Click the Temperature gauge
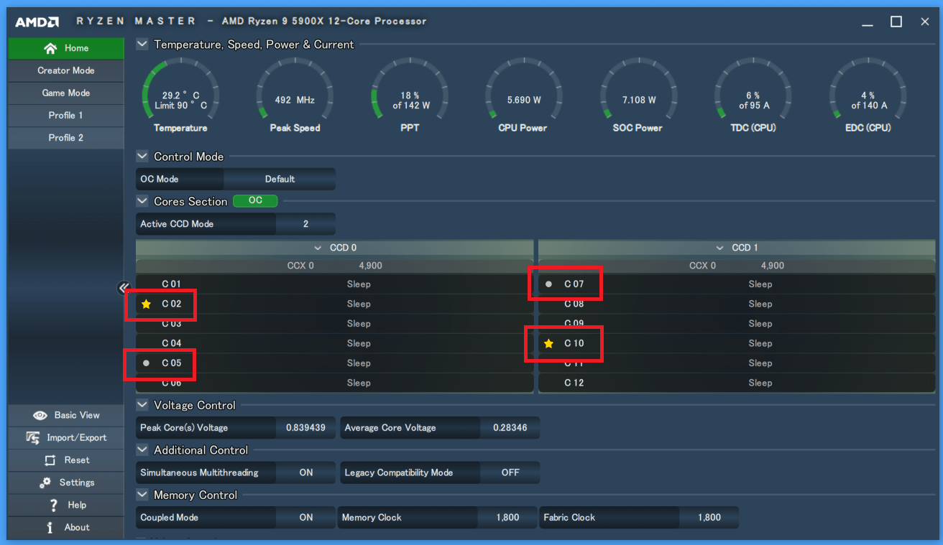The image size is (943, 545). pos(180,96)
